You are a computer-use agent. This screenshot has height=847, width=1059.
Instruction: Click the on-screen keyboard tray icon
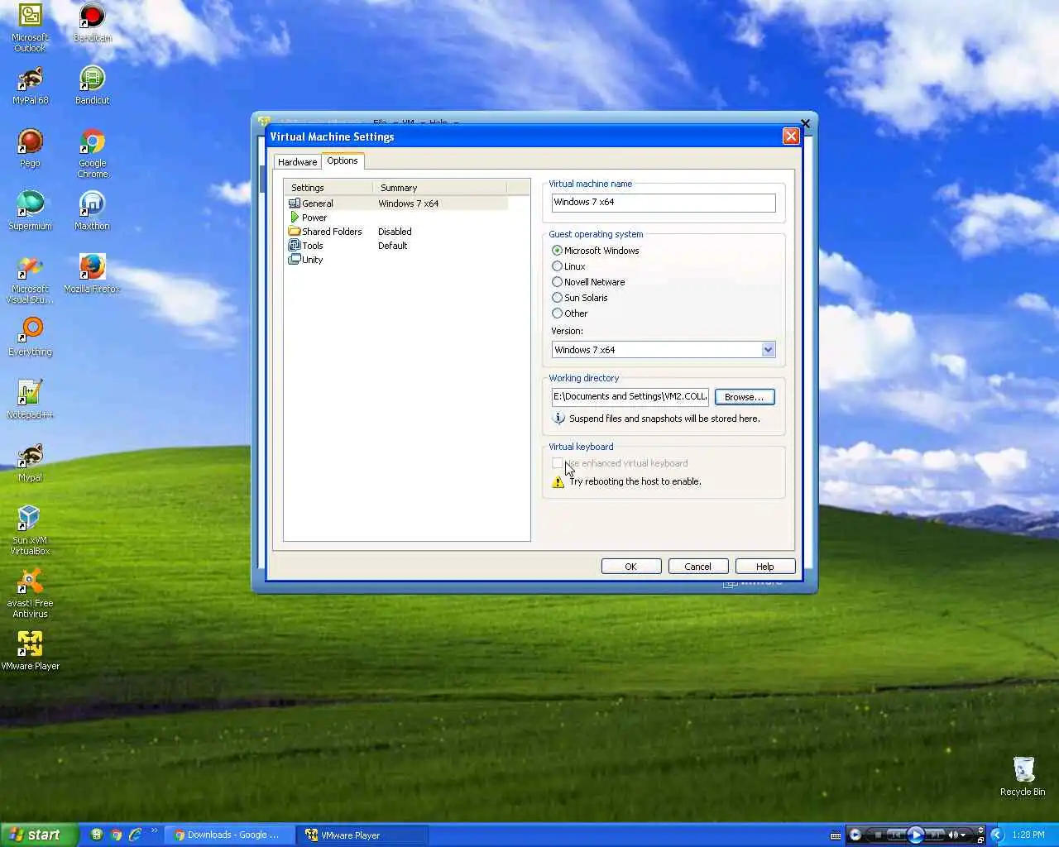(x=836, y=835)
